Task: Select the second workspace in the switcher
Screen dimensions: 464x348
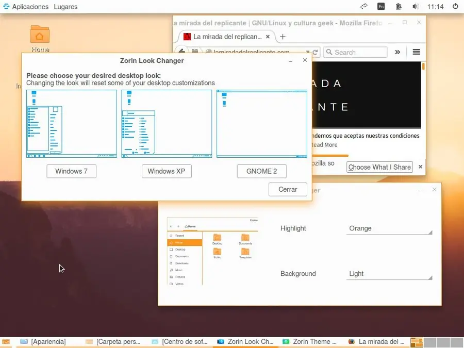Action: (430, 342)
